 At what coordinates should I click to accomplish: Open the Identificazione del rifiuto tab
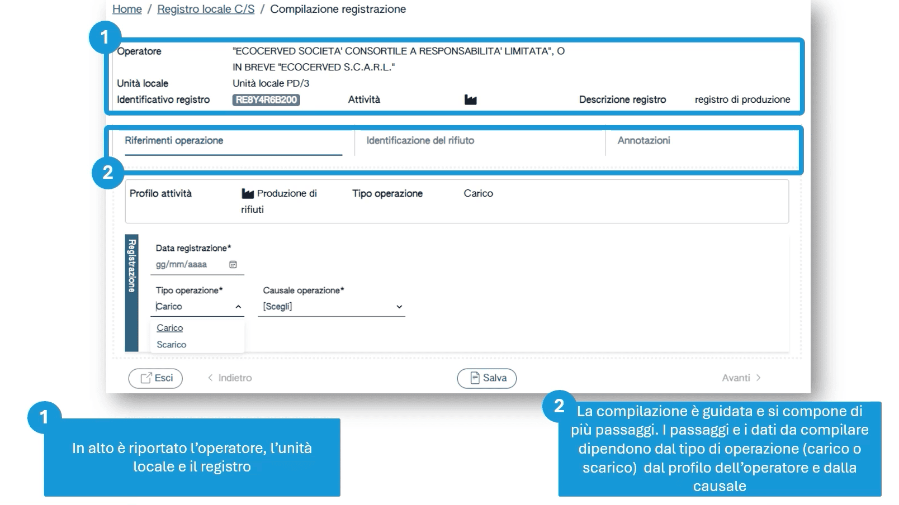pos(420,141)
